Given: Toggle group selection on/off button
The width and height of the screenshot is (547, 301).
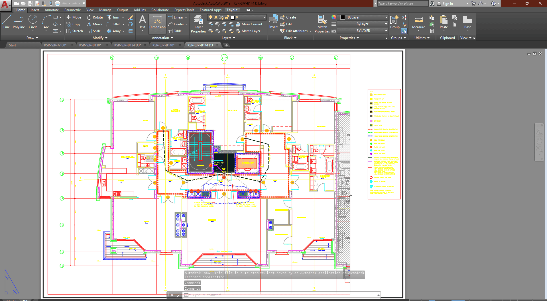Looking at the screenshot, I should click(x=404, y=31).
